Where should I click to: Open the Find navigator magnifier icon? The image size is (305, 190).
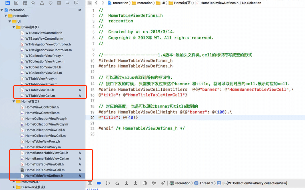33,3
